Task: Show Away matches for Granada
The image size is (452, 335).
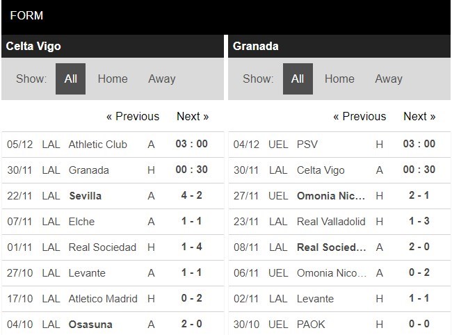Action: click(388, 79)
